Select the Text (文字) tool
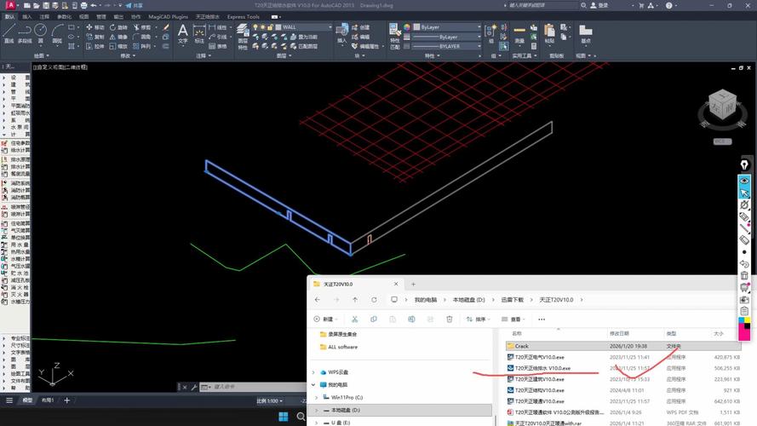Viewport: 757px width, 426px height. (x=182, y=34)
